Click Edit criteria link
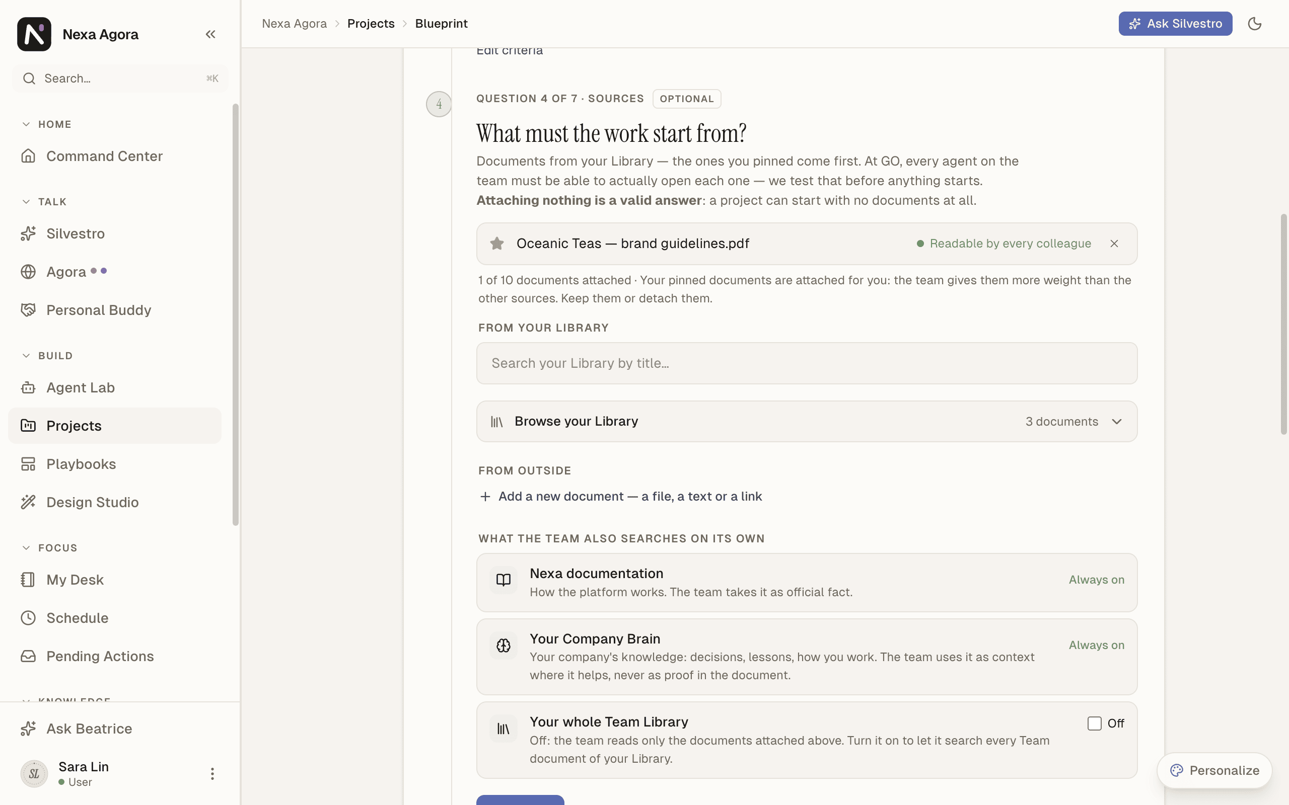Viewport: 1289px width, 805px height. pos(509,51)
